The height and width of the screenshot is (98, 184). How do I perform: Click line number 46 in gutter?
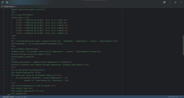(x=4, y=10)
